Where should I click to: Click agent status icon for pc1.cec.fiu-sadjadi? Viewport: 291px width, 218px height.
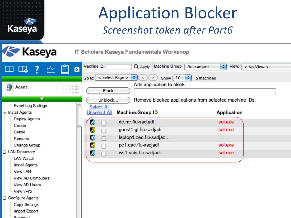point(92,145)
